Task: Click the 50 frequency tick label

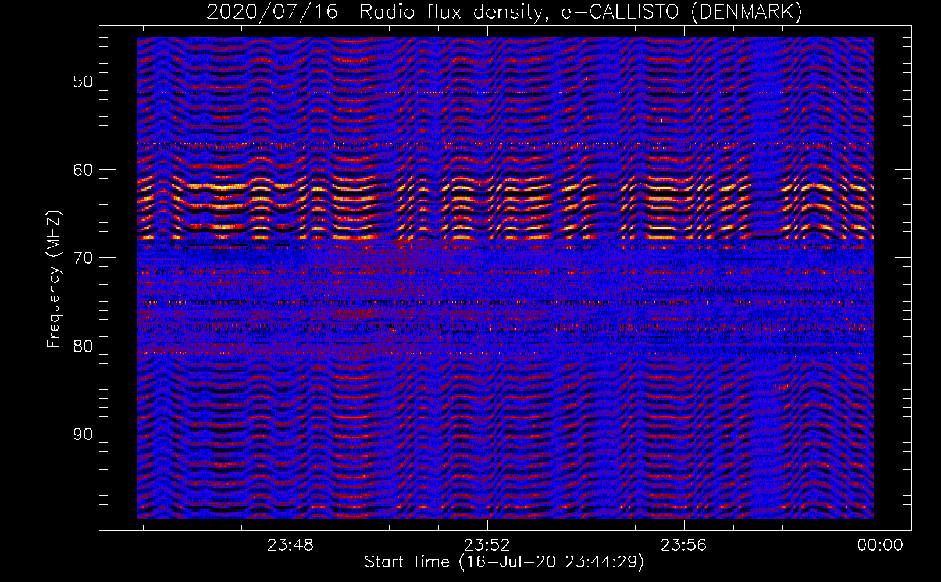Action: point(83,81)
